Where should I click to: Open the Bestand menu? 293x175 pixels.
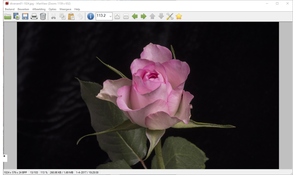[10, 9]
